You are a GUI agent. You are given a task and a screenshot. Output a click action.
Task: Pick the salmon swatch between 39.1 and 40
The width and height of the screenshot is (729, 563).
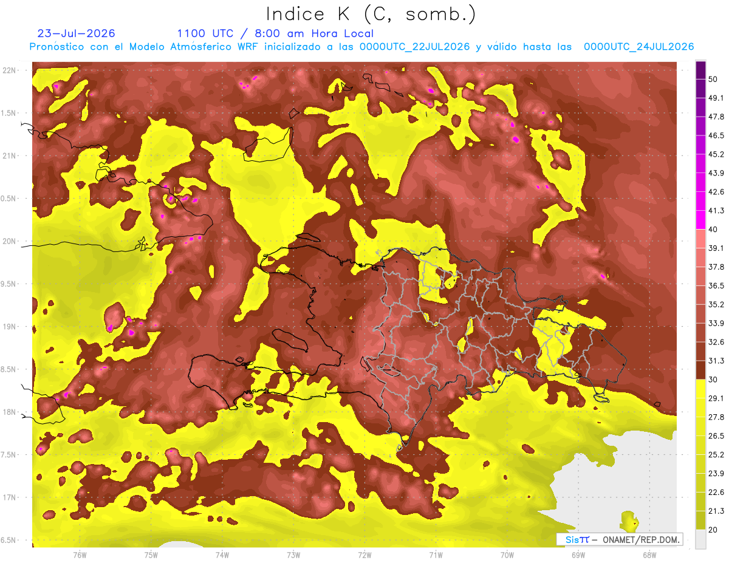[x=700, y=239]
